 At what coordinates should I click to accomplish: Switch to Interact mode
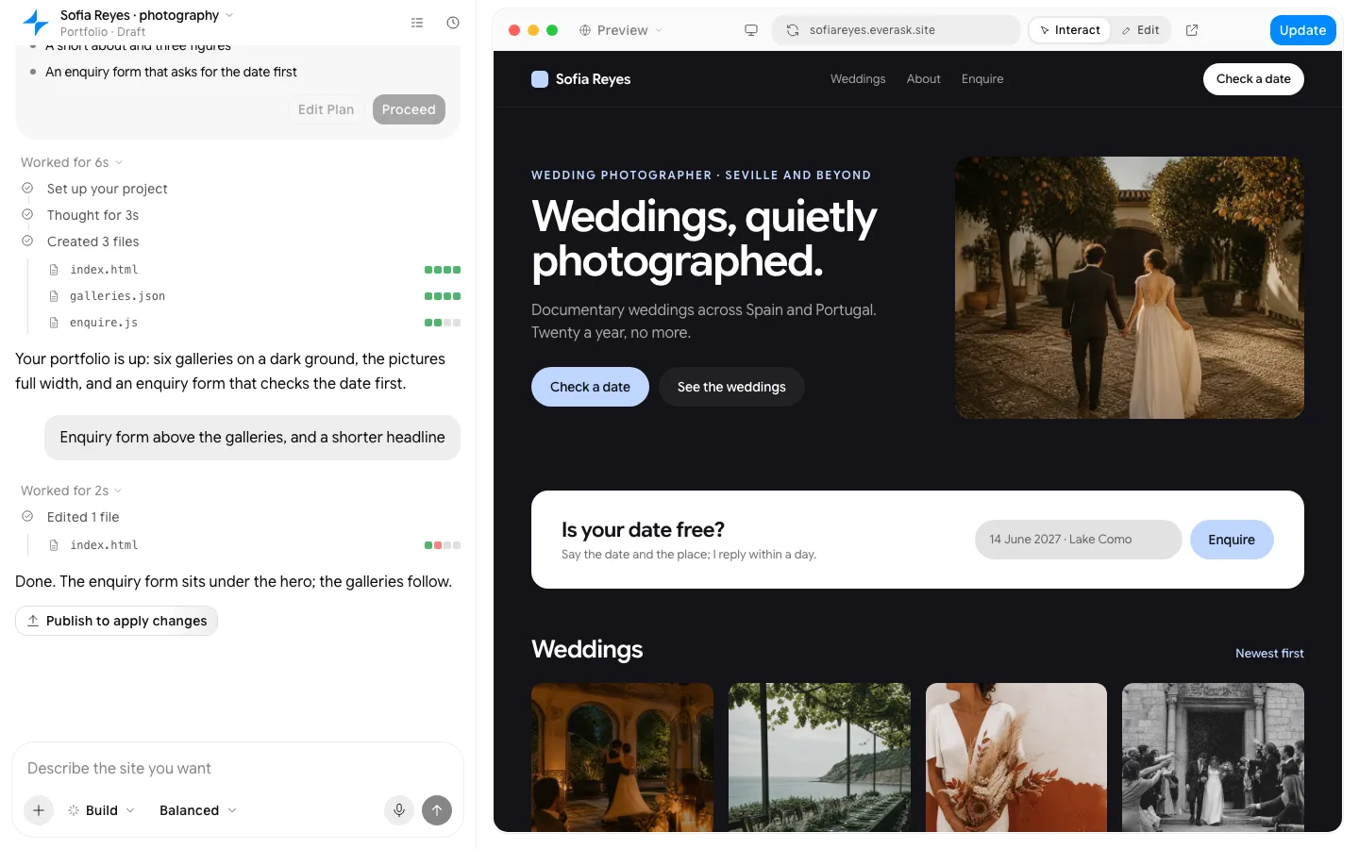(1070, 30)
